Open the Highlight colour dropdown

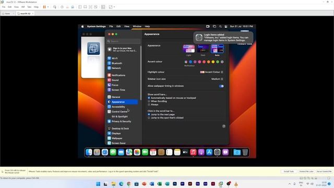tap(211, 72)
